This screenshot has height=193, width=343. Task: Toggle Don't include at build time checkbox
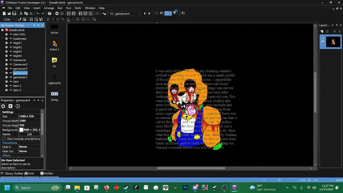(4, 139)
